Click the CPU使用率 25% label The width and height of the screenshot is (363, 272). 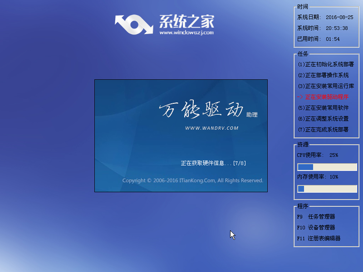point(317,155)
